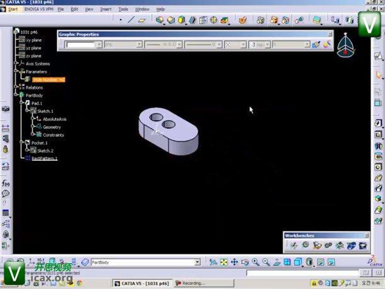Viewport: 385px width, 289px height.
Task: Click the line tool icon in top toolbar
Action: [x=130, y=20]
